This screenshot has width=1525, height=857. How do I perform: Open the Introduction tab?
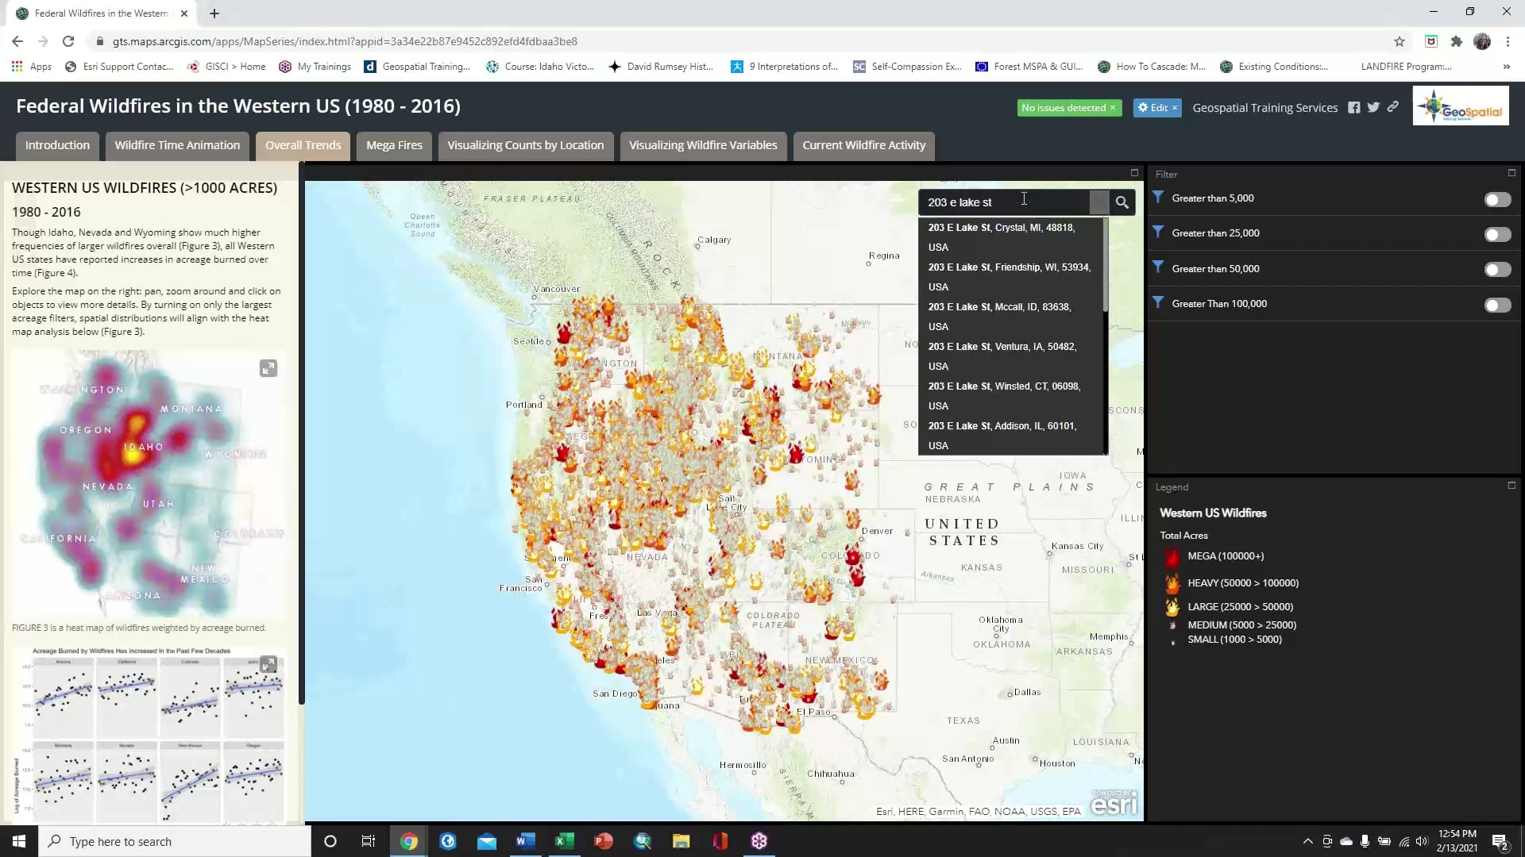coord(57,145)
